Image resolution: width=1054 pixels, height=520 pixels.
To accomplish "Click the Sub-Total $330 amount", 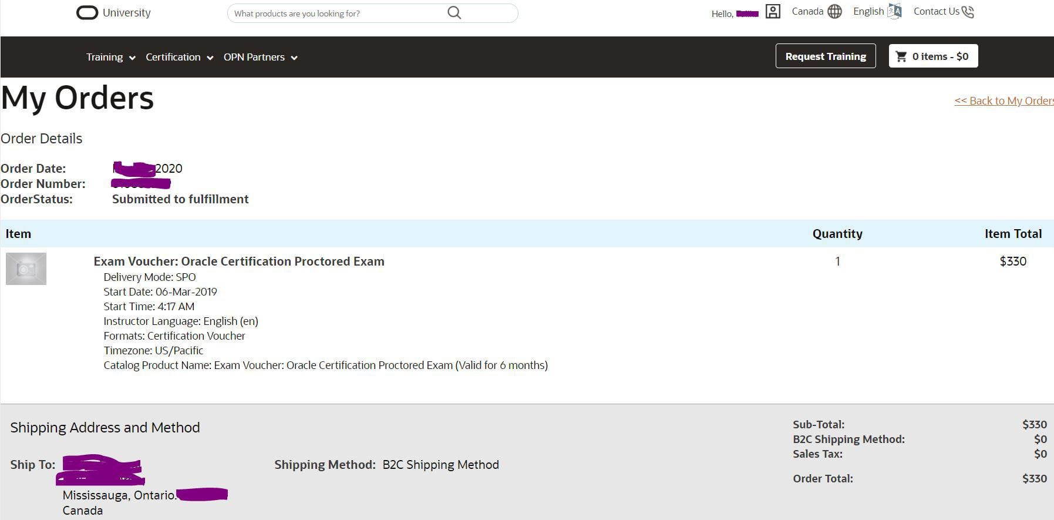I will (x=1034, y=424).
